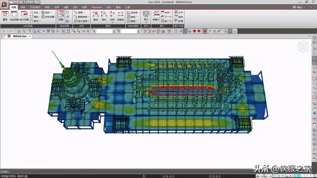Click the red square icon in the right vertical toolbar
317x178 pixels.
click(314, 79)
